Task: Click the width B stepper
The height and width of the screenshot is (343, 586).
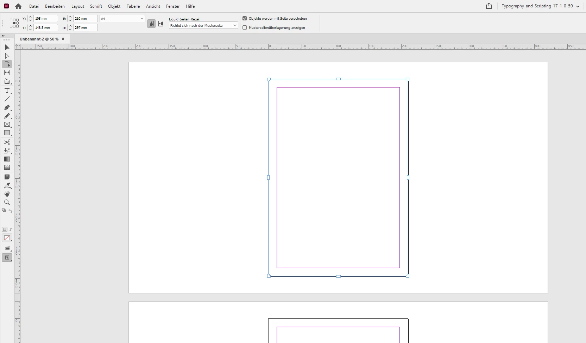Action: (x=70, y=18)
